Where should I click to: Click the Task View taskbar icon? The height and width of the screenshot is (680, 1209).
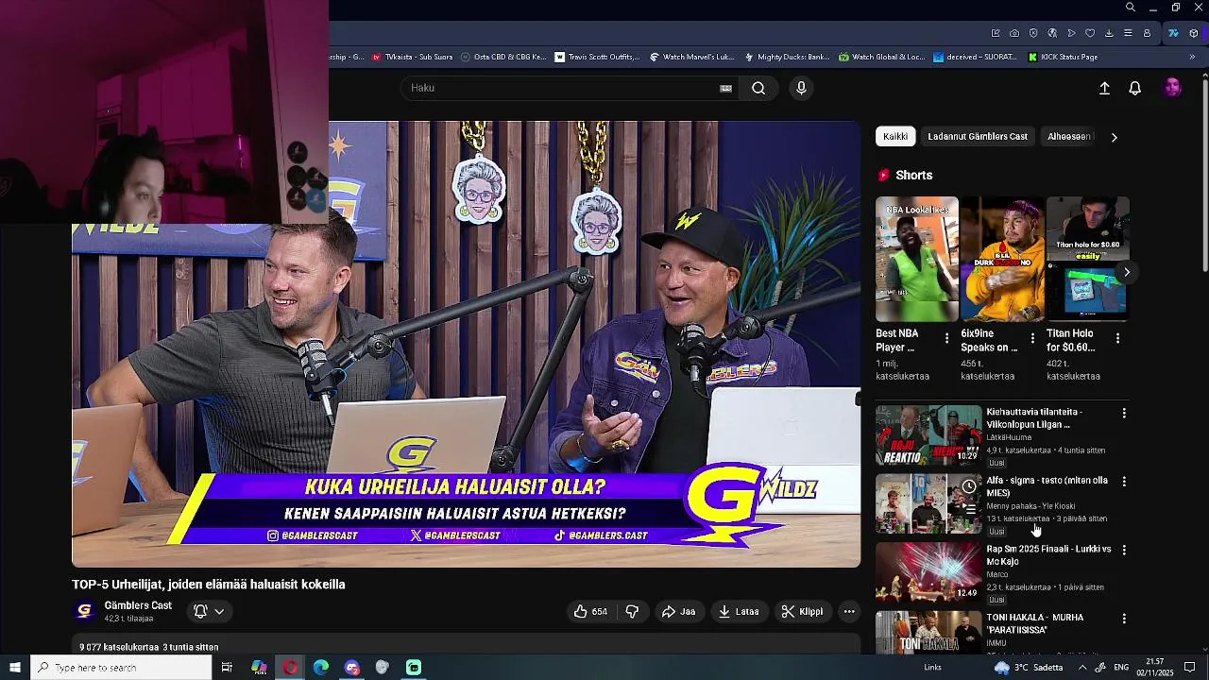click(227, 668)
